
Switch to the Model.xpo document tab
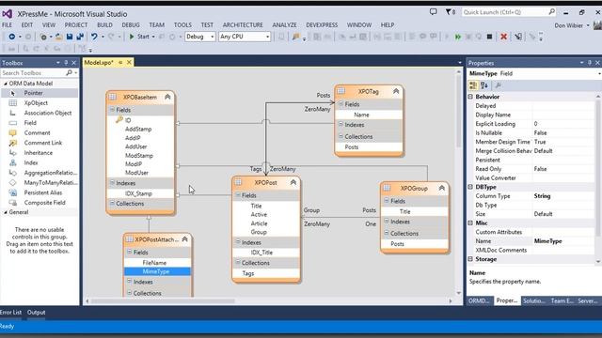[99, 63]
